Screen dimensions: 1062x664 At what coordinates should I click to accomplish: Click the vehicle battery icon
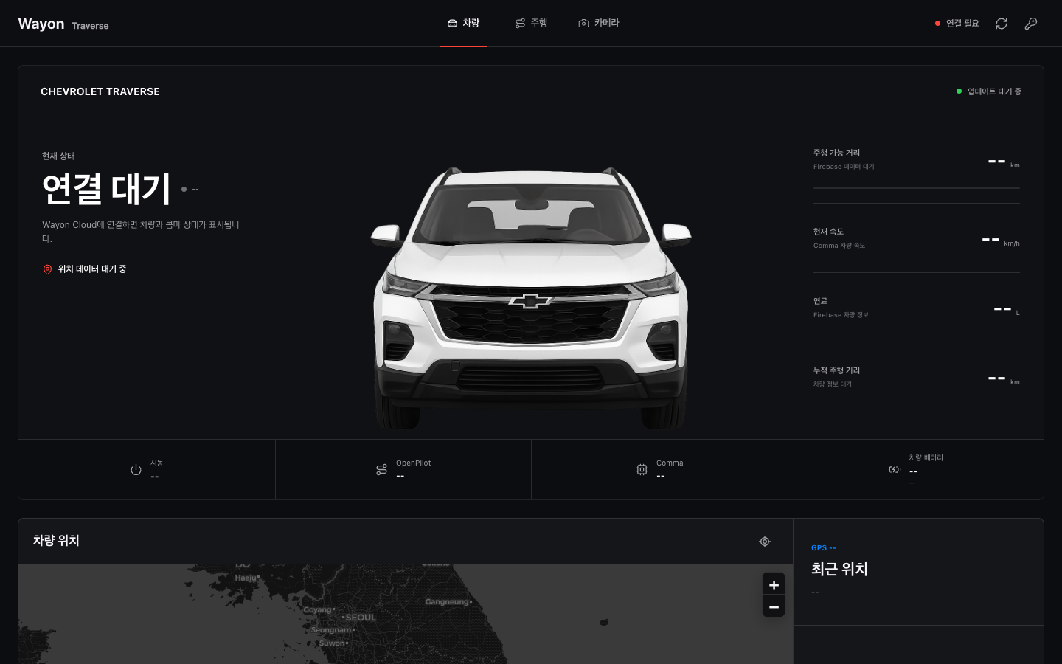(895, 470)
